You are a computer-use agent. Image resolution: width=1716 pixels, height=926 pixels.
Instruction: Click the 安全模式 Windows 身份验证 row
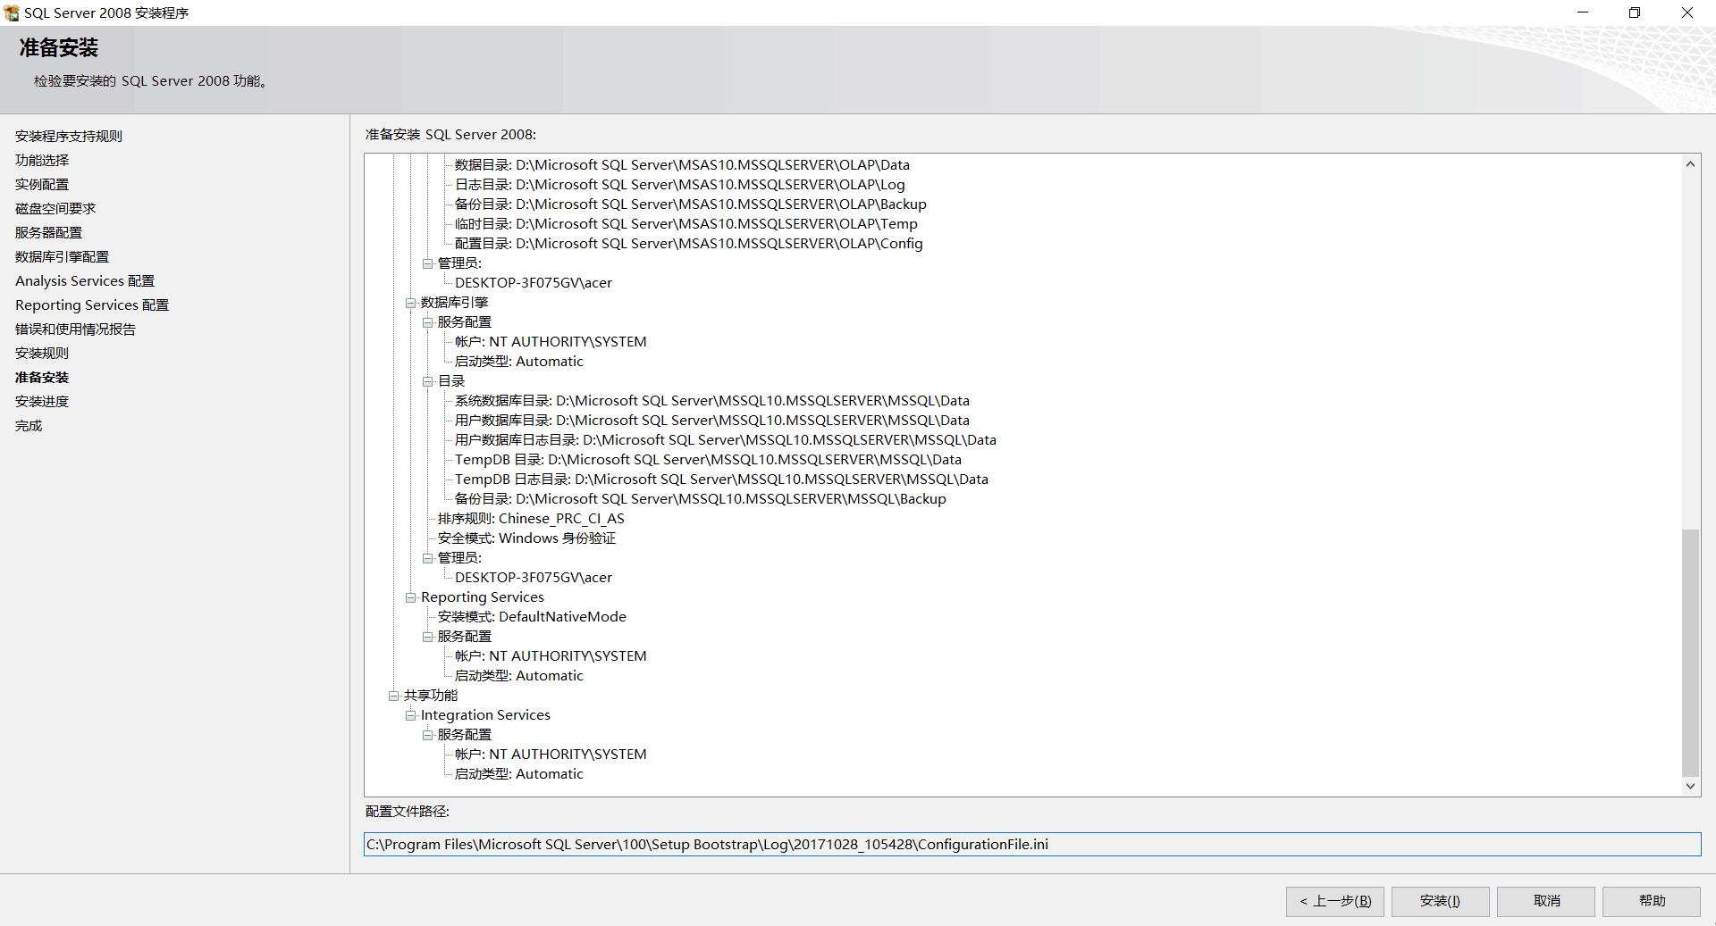click(526, 538)
